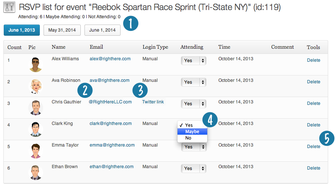This screenshot has width=336, height=186.
Task: Delete Ethan Brown's RSVP entry
Action: (313, 168)
